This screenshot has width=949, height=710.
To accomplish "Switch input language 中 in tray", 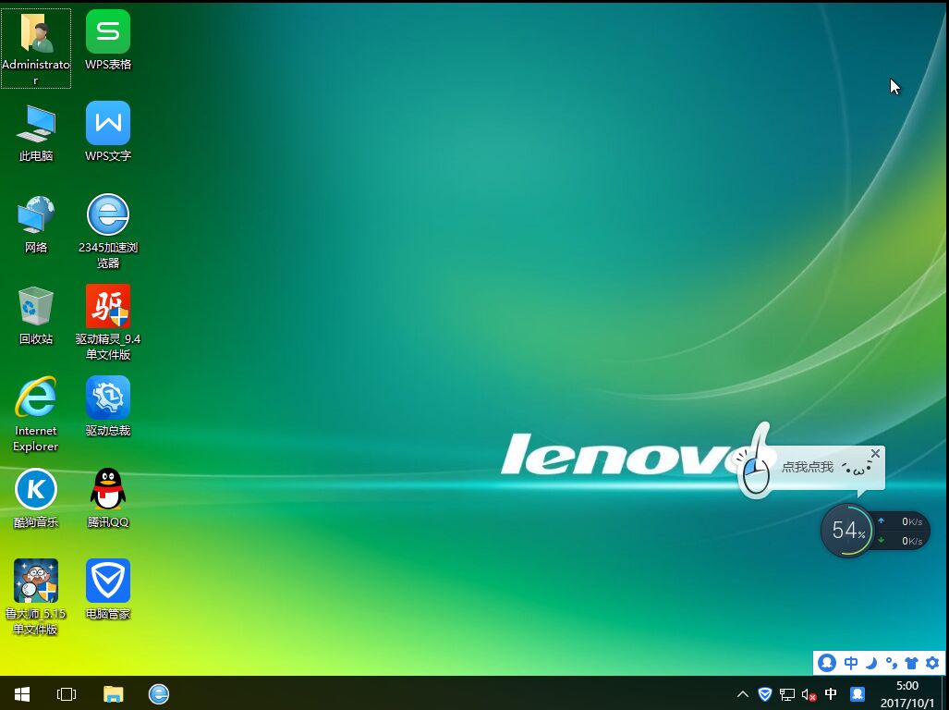I will tap(831, 694).
